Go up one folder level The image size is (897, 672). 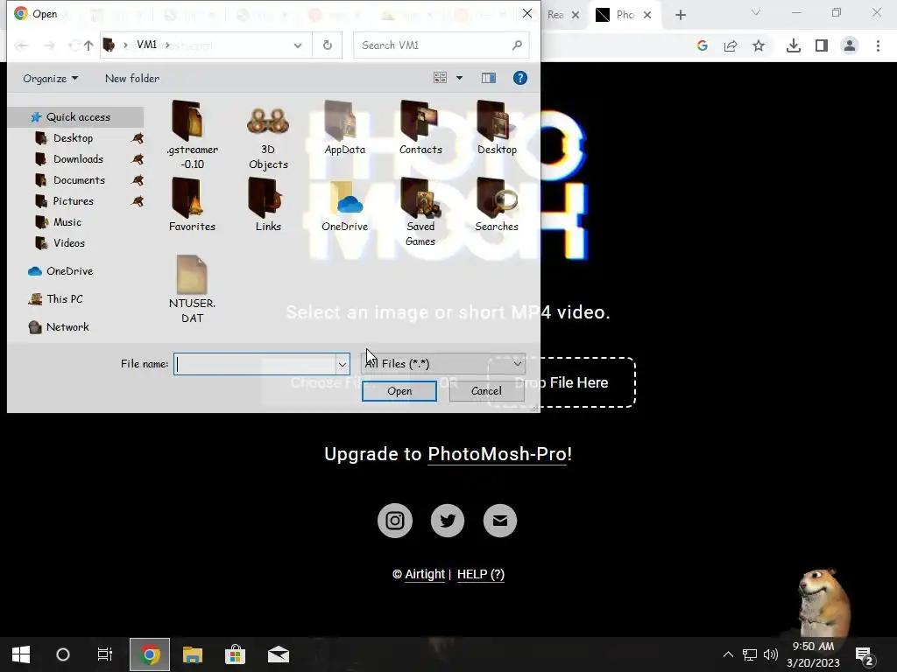click(x=88, y=45)
